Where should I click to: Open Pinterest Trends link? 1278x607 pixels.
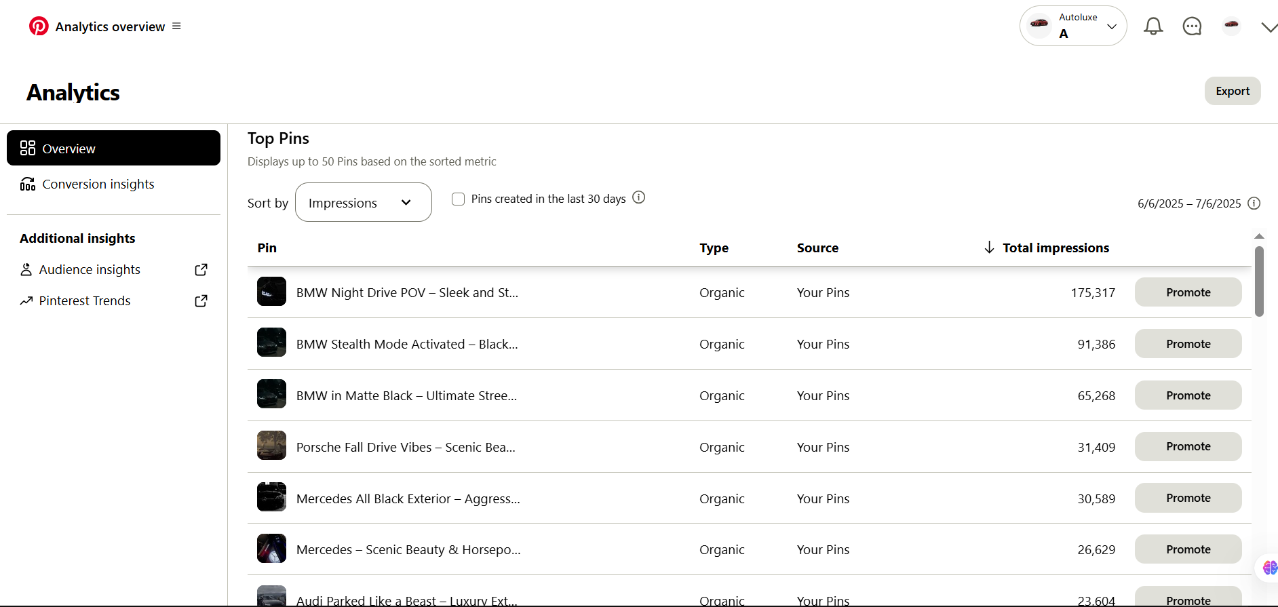pos(85,300)
